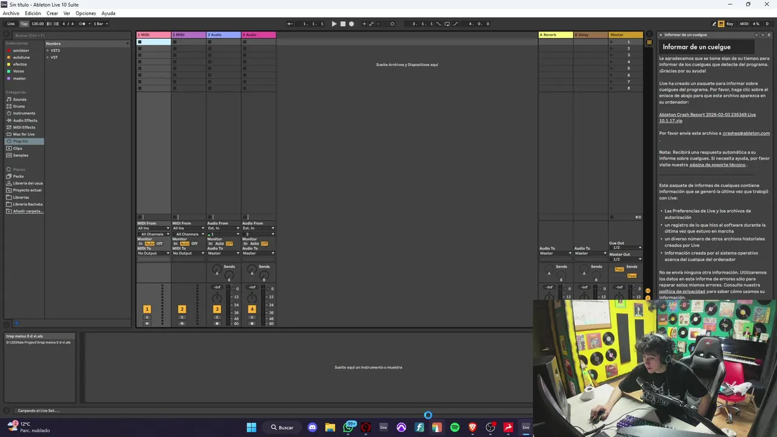
Task: Toggle the MIDI map mode switch
Action: tap(744, 24)
